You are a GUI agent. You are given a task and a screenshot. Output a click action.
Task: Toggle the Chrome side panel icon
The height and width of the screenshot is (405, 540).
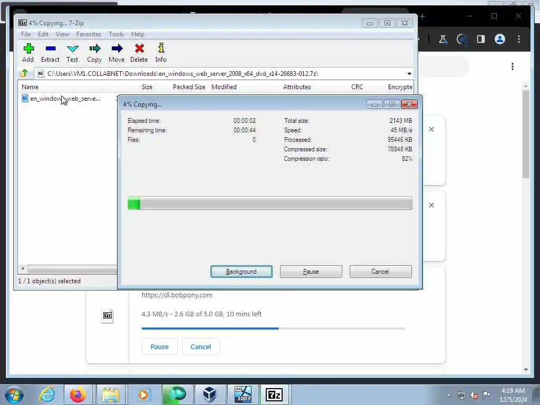tap(481, 39)
